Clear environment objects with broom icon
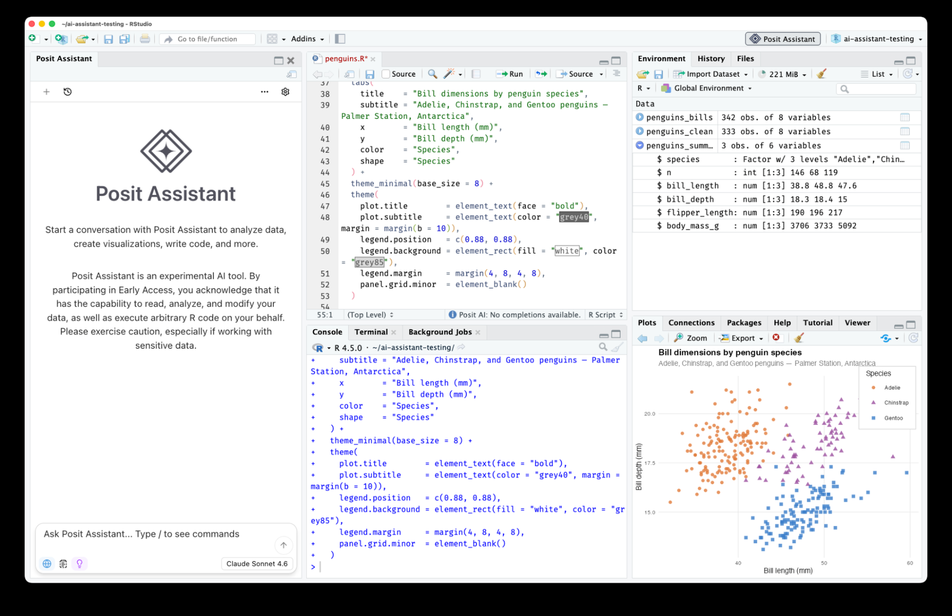 click(821, 74)
